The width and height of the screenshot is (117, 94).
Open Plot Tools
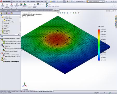(x=40, y=4)
